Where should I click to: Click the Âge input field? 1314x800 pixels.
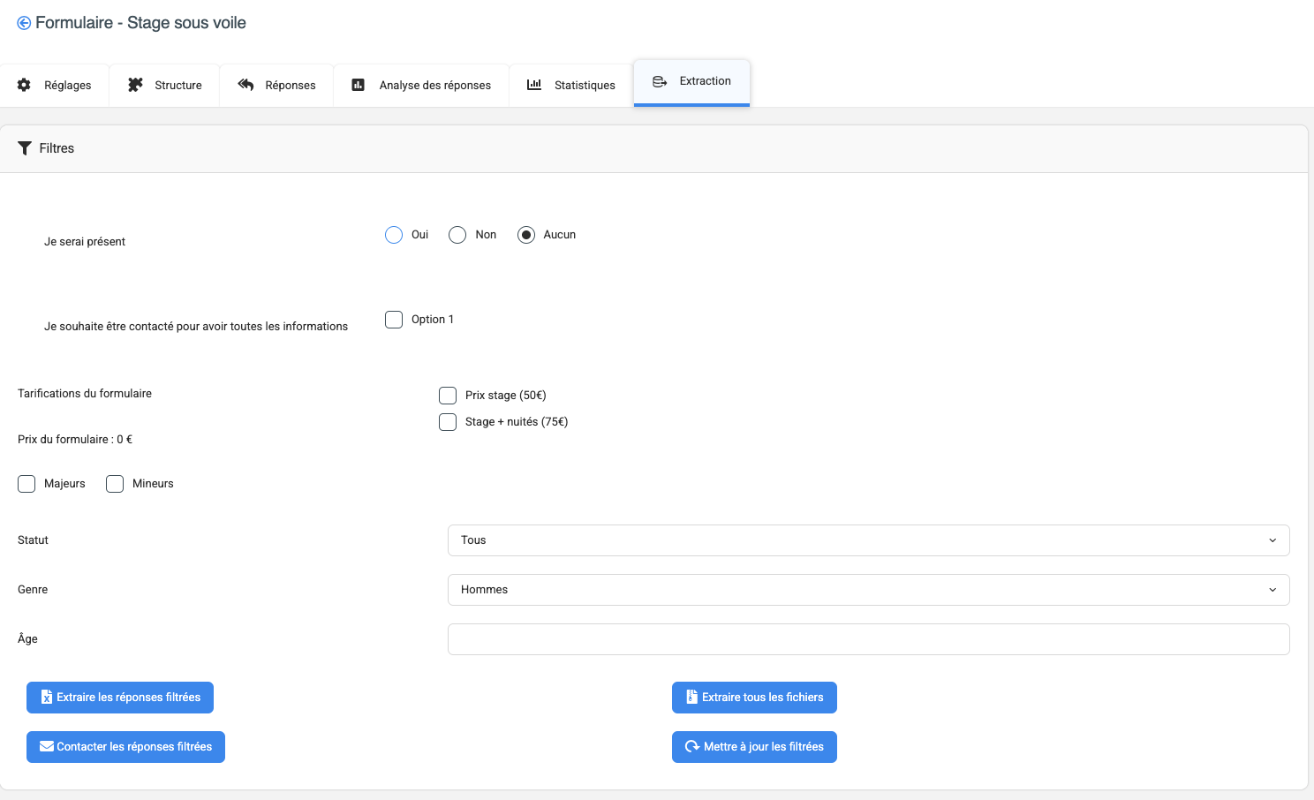[868, 639]
